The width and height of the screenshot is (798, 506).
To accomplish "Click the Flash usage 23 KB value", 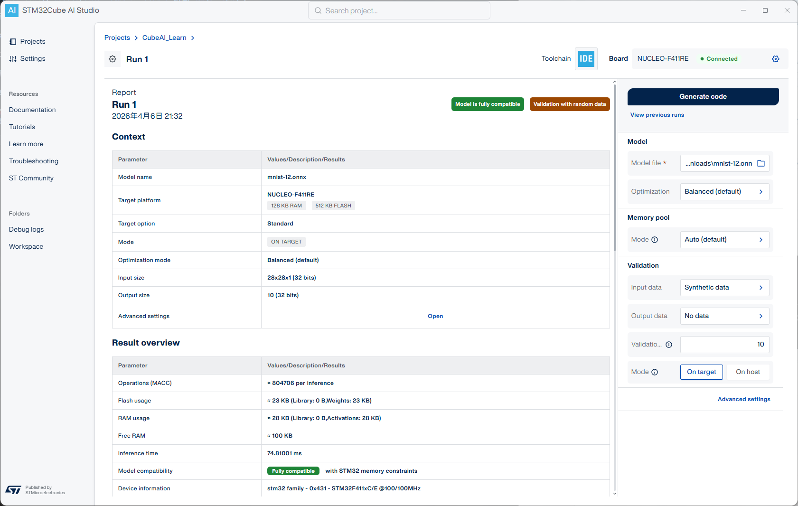I will [x=319, y=401].
